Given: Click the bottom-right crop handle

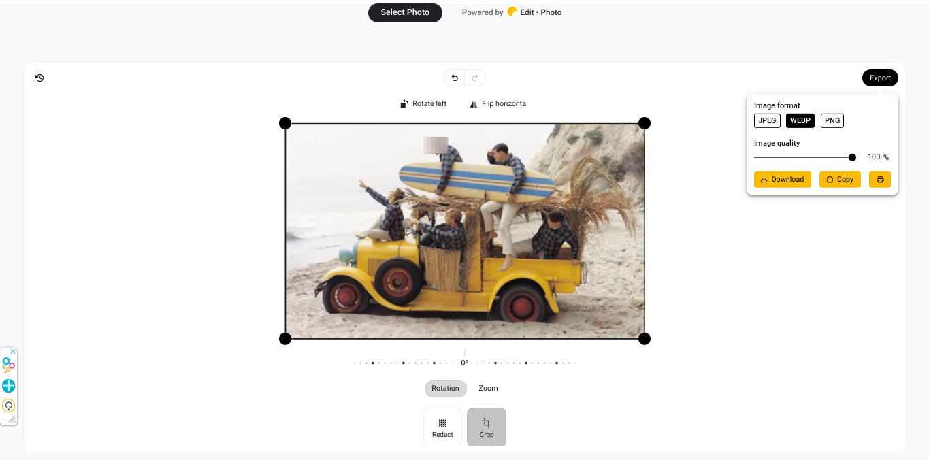Looking at the screenshot, I should point(645,339).
